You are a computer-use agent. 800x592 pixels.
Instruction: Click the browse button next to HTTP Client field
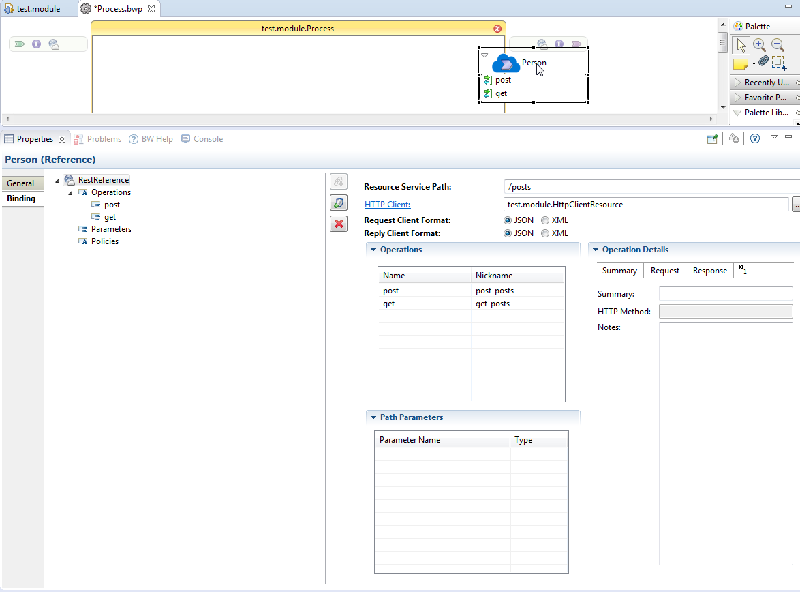(x=795, y=205)
